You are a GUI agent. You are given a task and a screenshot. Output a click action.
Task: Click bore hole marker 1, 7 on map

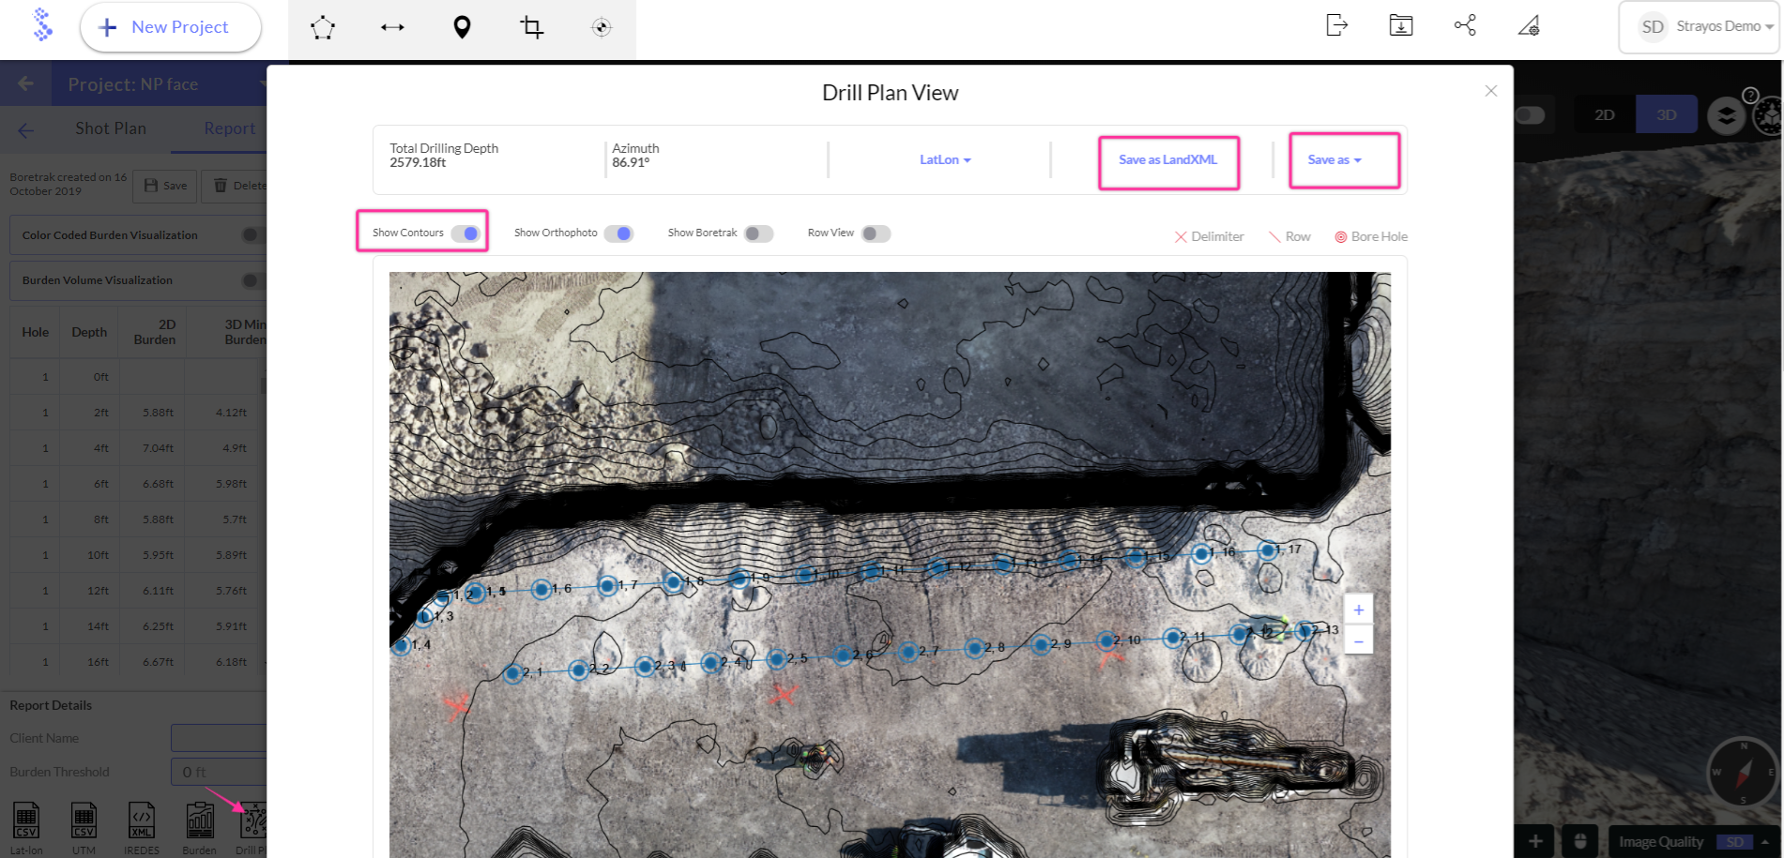pos(607,586)
